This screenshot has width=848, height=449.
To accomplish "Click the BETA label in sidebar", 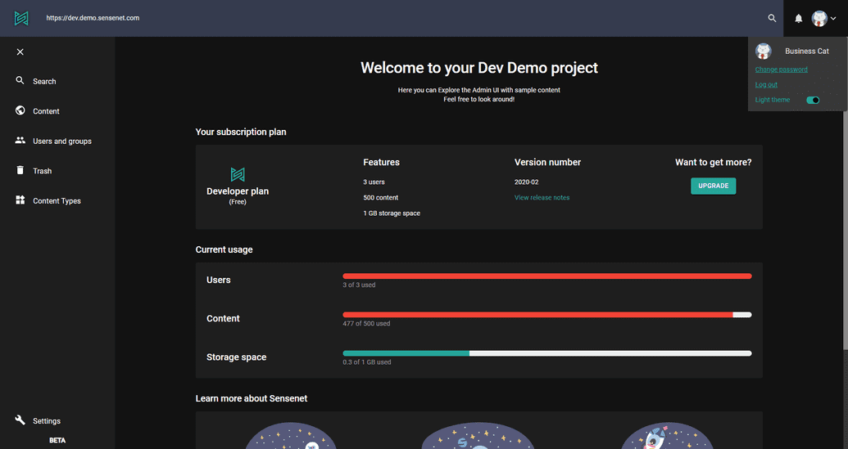I will point(57,440).
